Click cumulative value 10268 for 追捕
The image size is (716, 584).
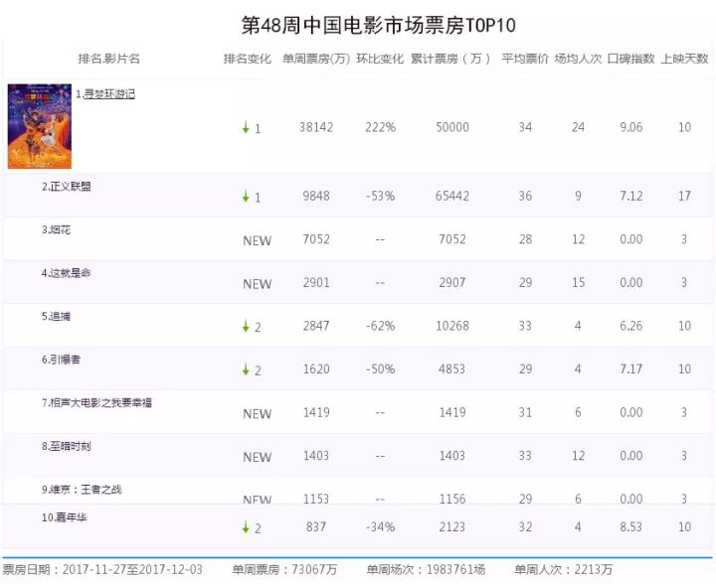[452, 326]
